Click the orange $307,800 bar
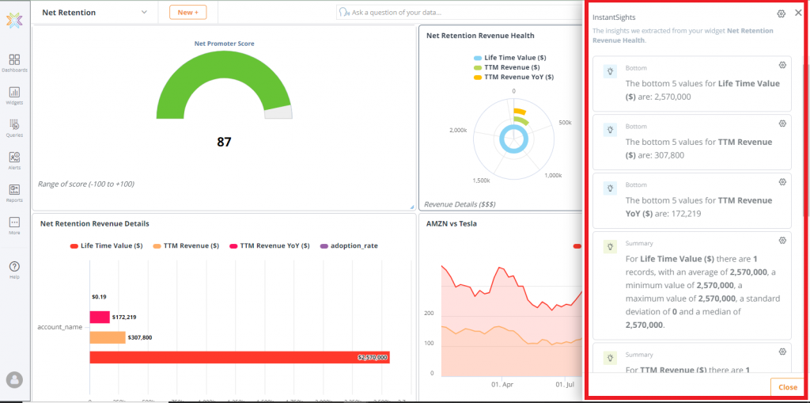The width and height of the screenshot is (810, 403). 108,337
